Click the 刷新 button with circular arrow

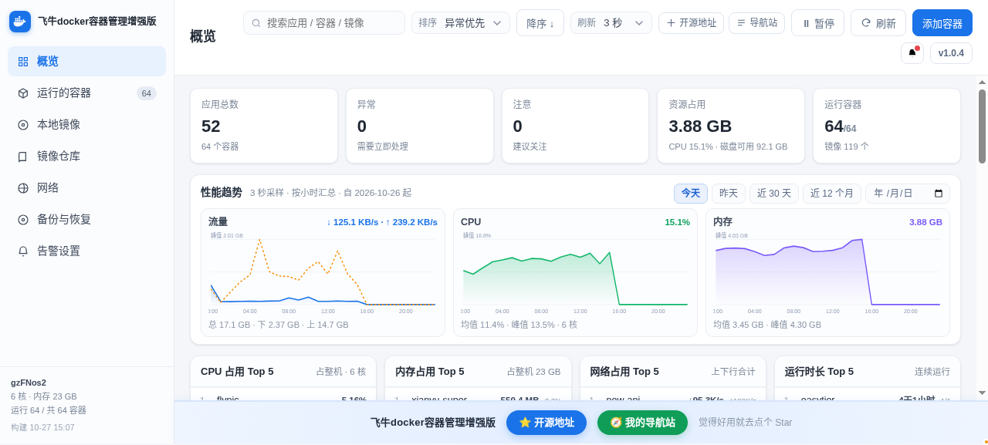(878, 23)
